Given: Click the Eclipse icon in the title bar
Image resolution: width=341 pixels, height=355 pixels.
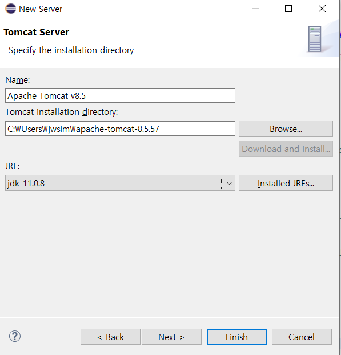Looking at the screenshot, I should pos(10,9).
